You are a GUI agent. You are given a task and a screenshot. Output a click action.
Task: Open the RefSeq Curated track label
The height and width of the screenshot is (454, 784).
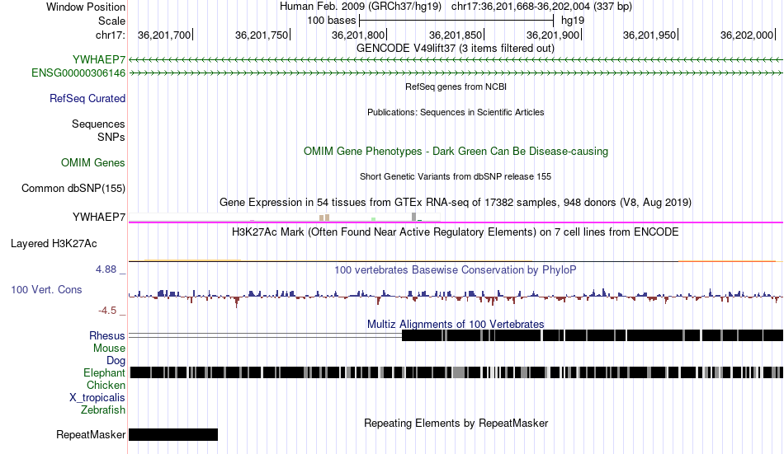tap(87, 98)
